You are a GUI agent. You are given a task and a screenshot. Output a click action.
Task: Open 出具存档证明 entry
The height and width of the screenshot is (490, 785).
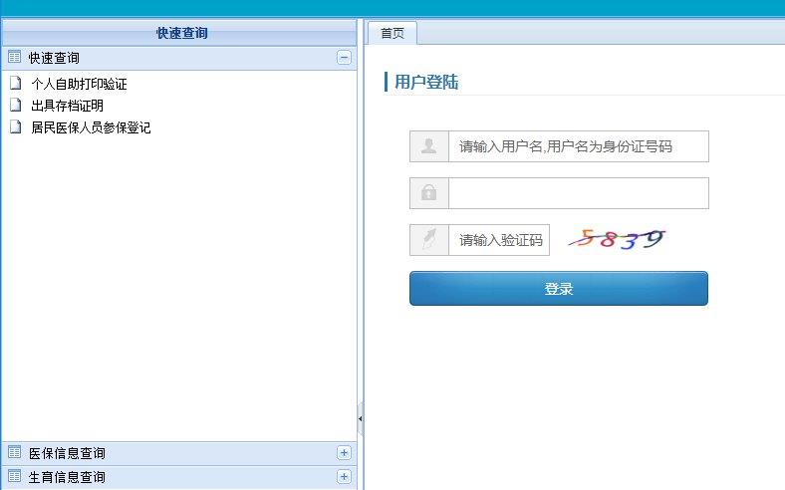pyautogui.click(x=67, y=106)
